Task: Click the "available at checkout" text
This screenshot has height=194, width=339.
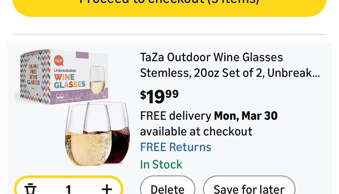Action: 196,131
